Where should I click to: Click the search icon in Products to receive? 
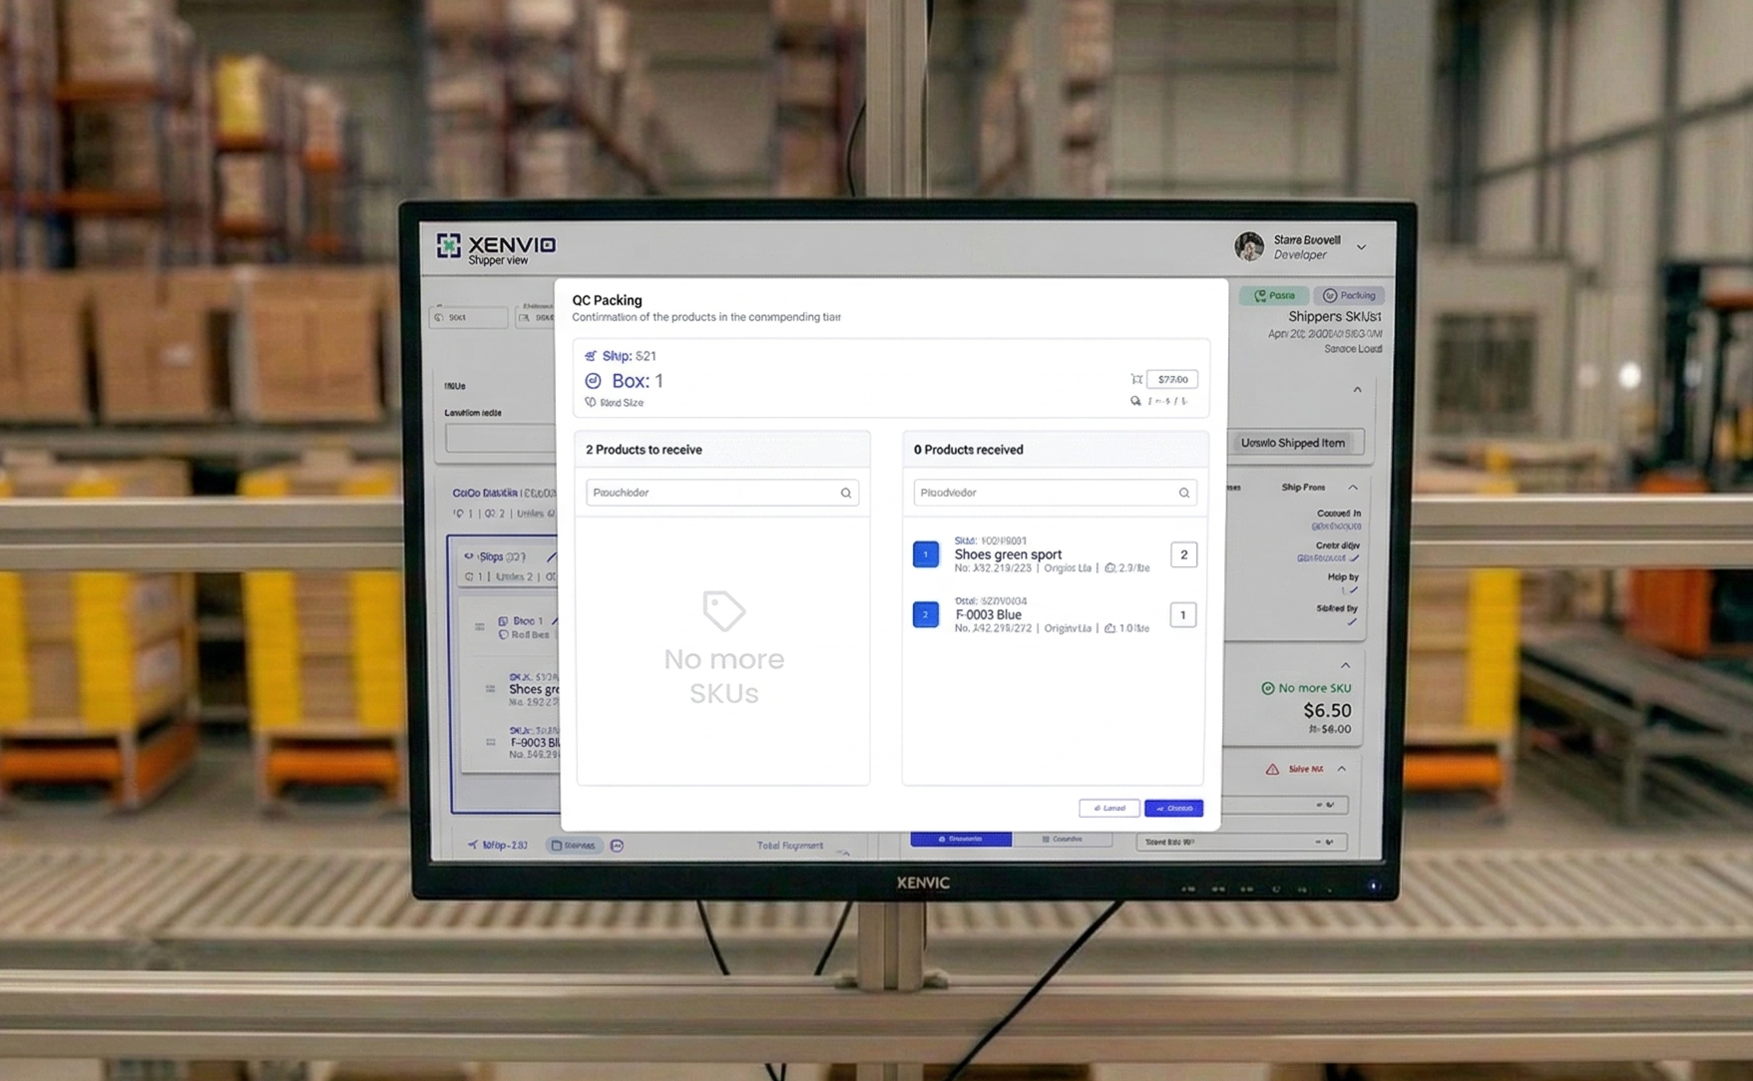(845, 493)
